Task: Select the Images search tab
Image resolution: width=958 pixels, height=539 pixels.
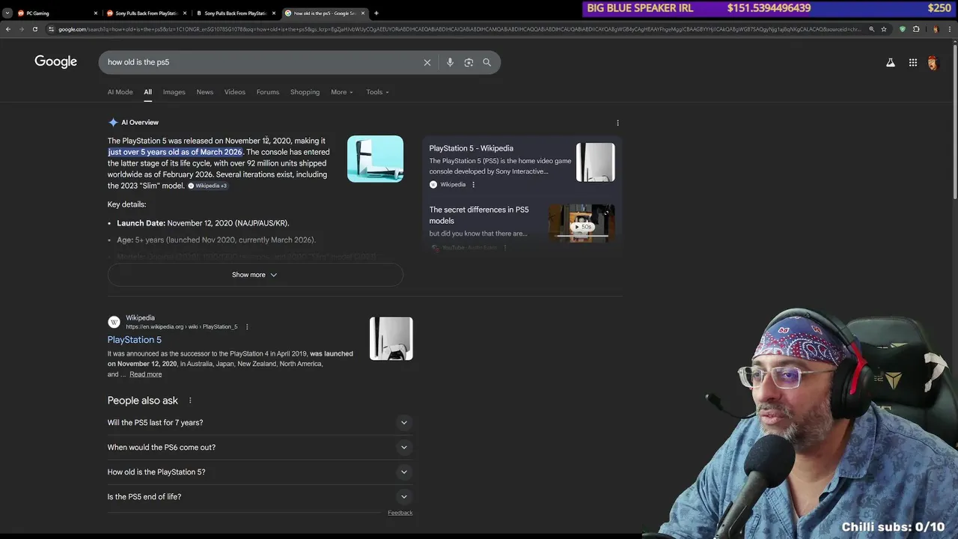Action: pyautogui.click(x=174, y=92)
